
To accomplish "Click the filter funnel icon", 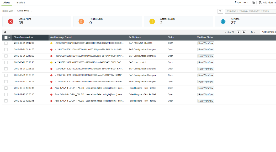I will pos(220,12).
